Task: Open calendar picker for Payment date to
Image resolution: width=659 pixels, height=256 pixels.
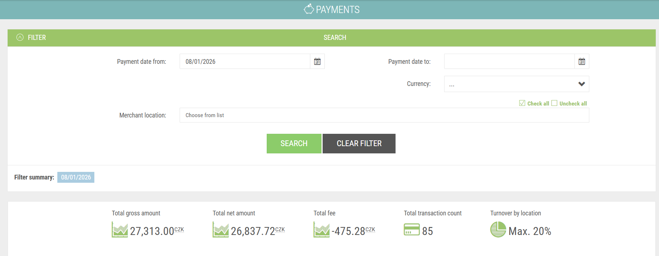Action: (x=582, y=62)
